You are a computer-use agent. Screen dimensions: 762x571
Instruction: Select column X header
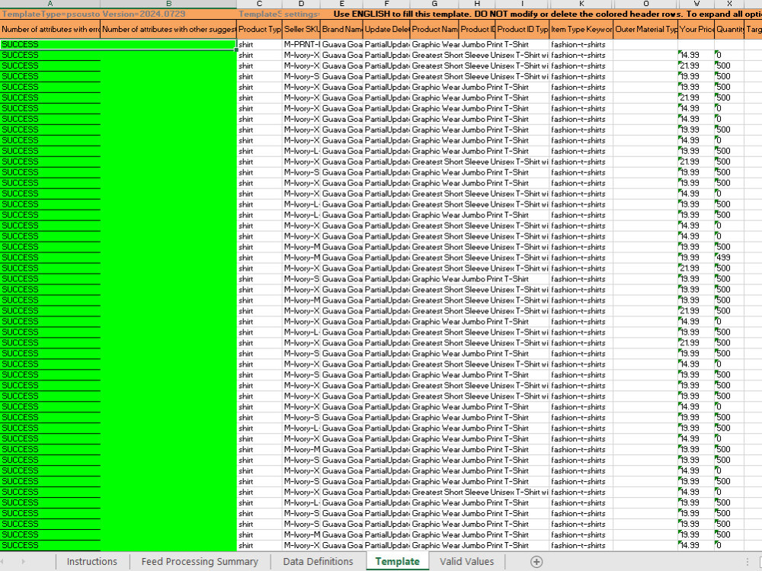[729, 4]
